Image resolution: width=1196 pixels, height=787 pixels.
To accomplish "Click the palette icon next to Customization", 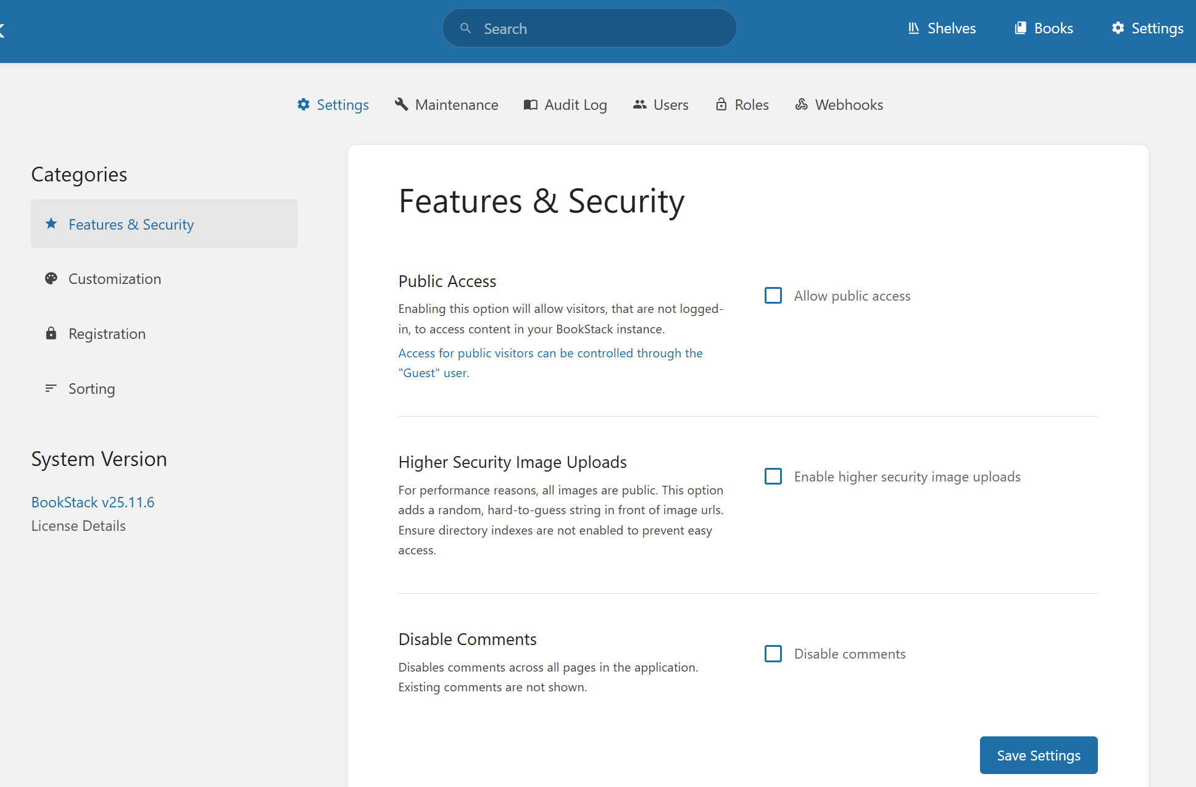I will [x=51, y=278].
